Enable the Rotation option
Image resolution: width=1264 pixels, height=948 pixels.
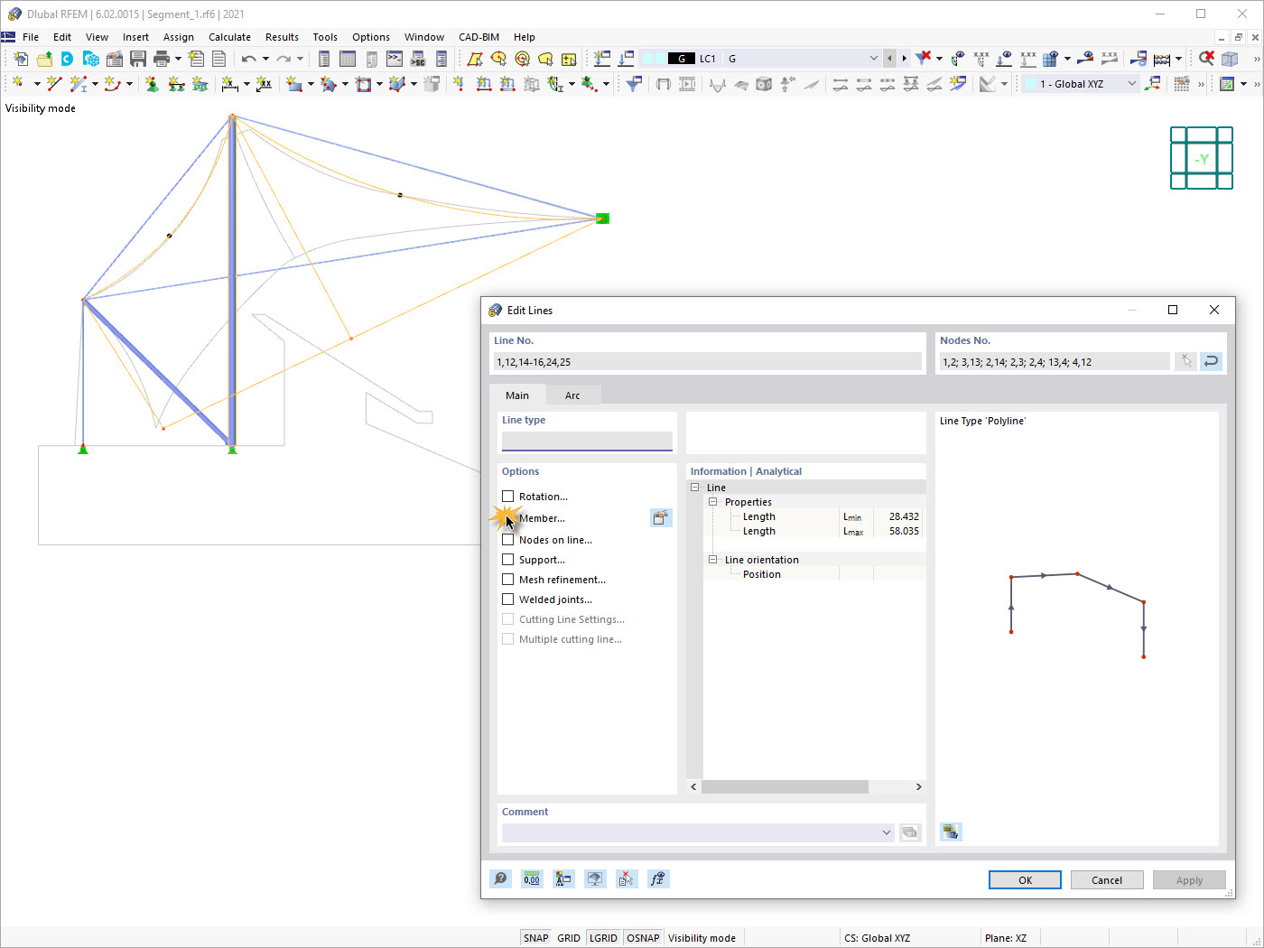(507, 496)
